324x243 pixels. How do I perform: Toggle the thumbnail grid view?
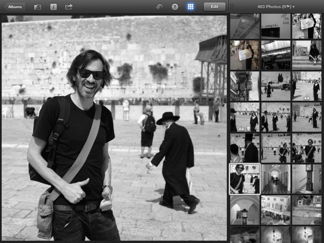[x=190, y=7]
